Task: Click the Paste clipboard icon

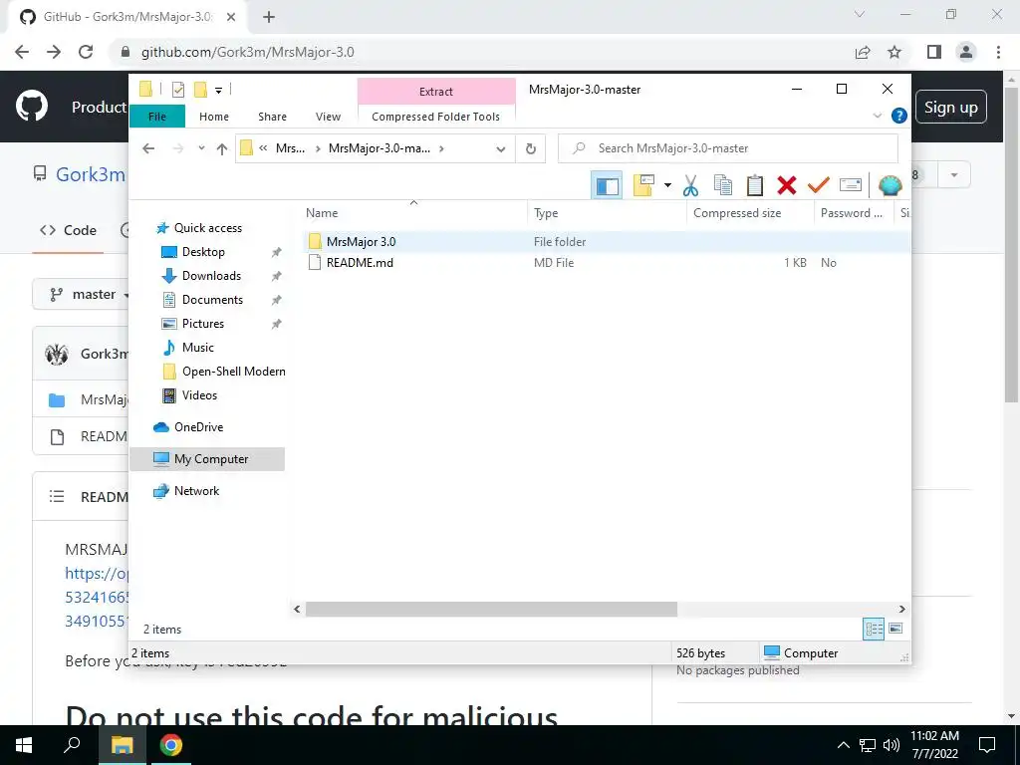Action: pos(755,186)
